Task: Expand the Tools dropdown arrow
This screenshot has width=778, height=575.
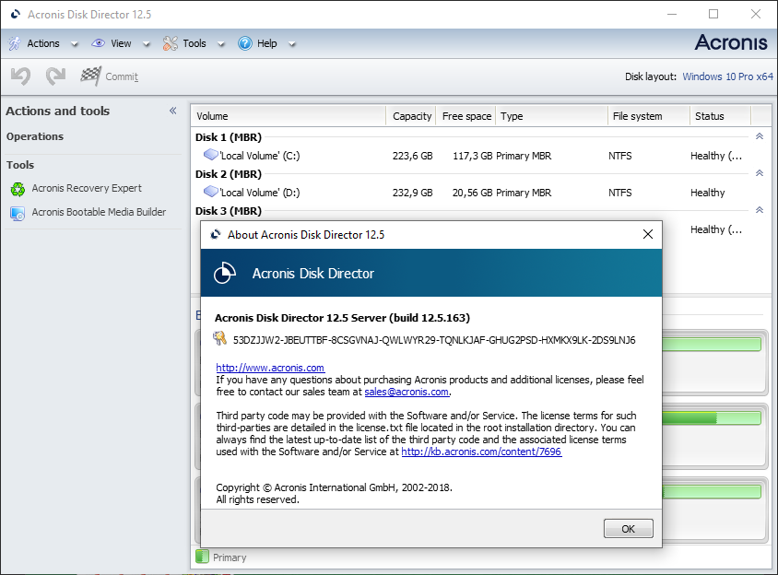Action: point(221,44)
